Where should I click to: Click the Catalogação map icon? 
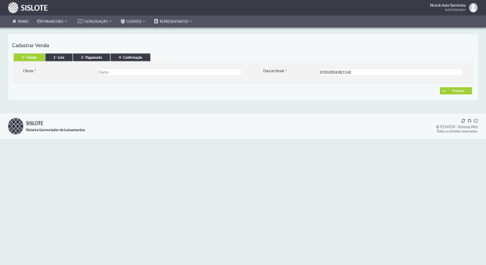tap(80, 21)
